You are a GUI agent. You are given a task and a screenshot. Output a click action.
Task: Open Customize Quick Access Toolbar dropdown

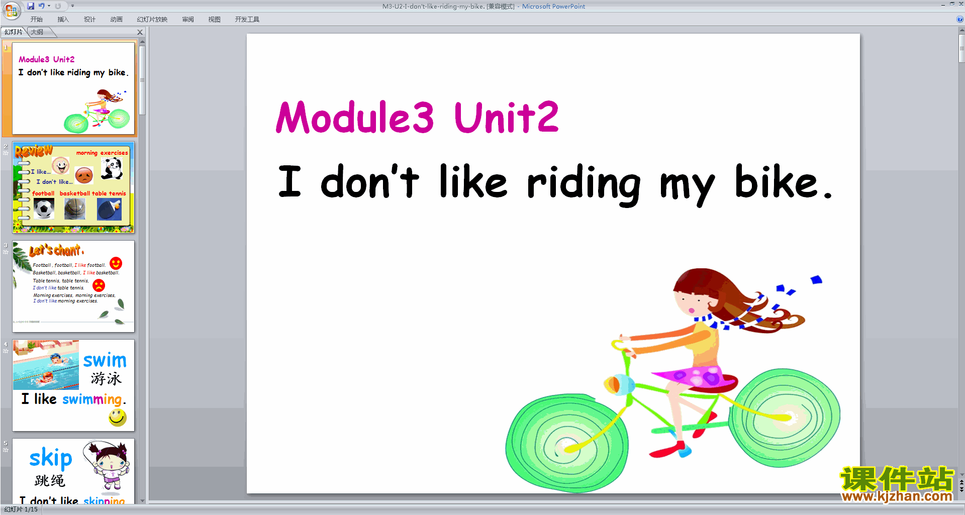72,6
